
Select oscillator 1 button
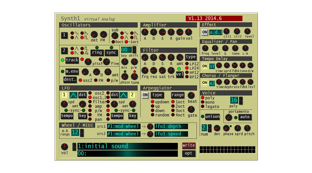coord(64,35)
